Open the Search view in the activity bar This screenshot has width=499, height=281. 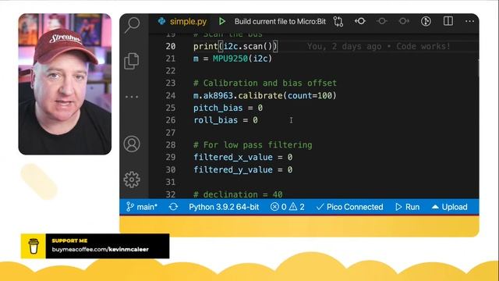click(x=132, y=25)
